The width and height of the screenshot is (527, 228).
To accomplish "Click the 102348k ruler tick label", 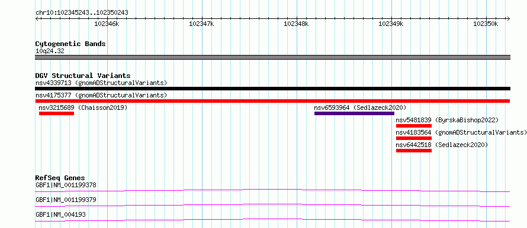I will (x=297, y=24).
